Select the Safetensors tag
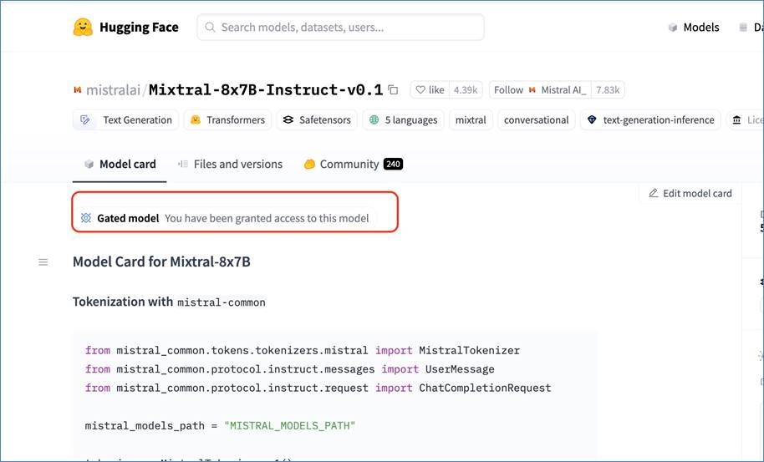 (x=317, y=119)
